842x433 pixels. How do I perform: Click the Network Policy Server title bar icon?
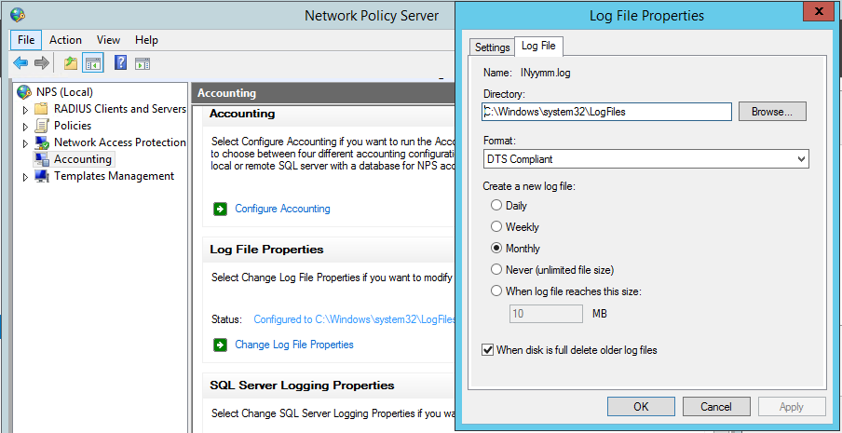point(17,15)
